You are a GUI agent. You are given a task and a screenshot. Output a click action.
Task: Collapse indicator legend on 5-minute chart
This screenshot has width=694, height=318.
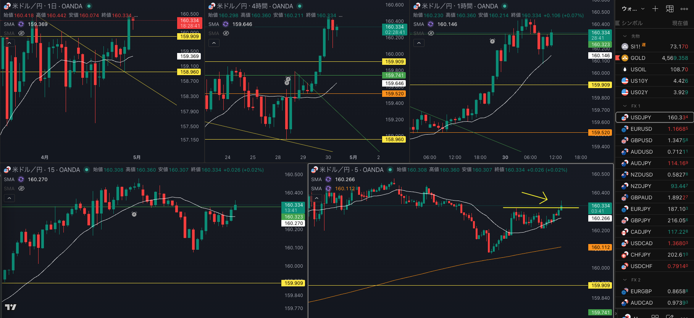316,198
